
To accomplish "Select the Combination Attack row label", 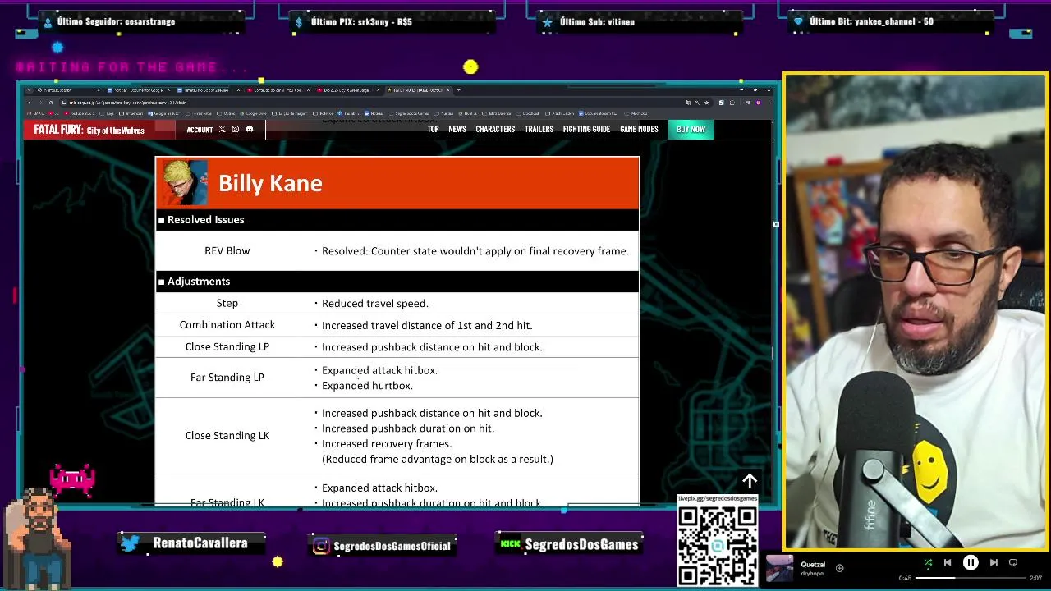I will click(227, 325).
